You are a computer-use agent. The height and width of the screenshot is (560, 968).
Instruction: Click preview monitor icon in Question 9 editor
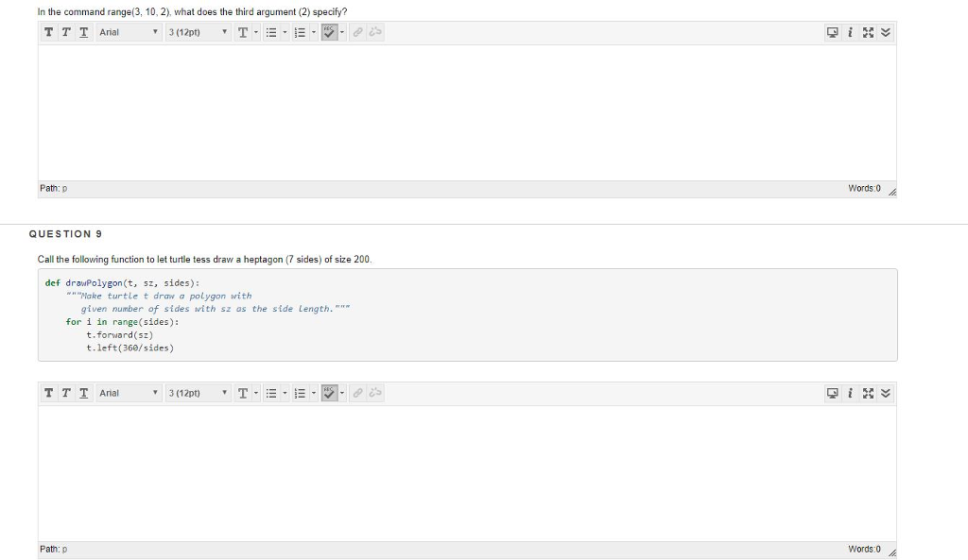[832, 393]
